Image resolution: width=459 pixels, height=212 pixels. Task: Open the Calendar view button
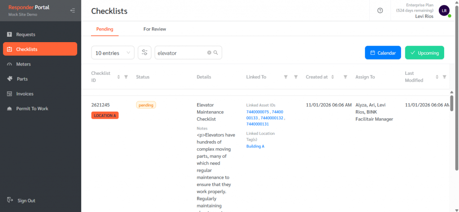click(x=382, y=53)
